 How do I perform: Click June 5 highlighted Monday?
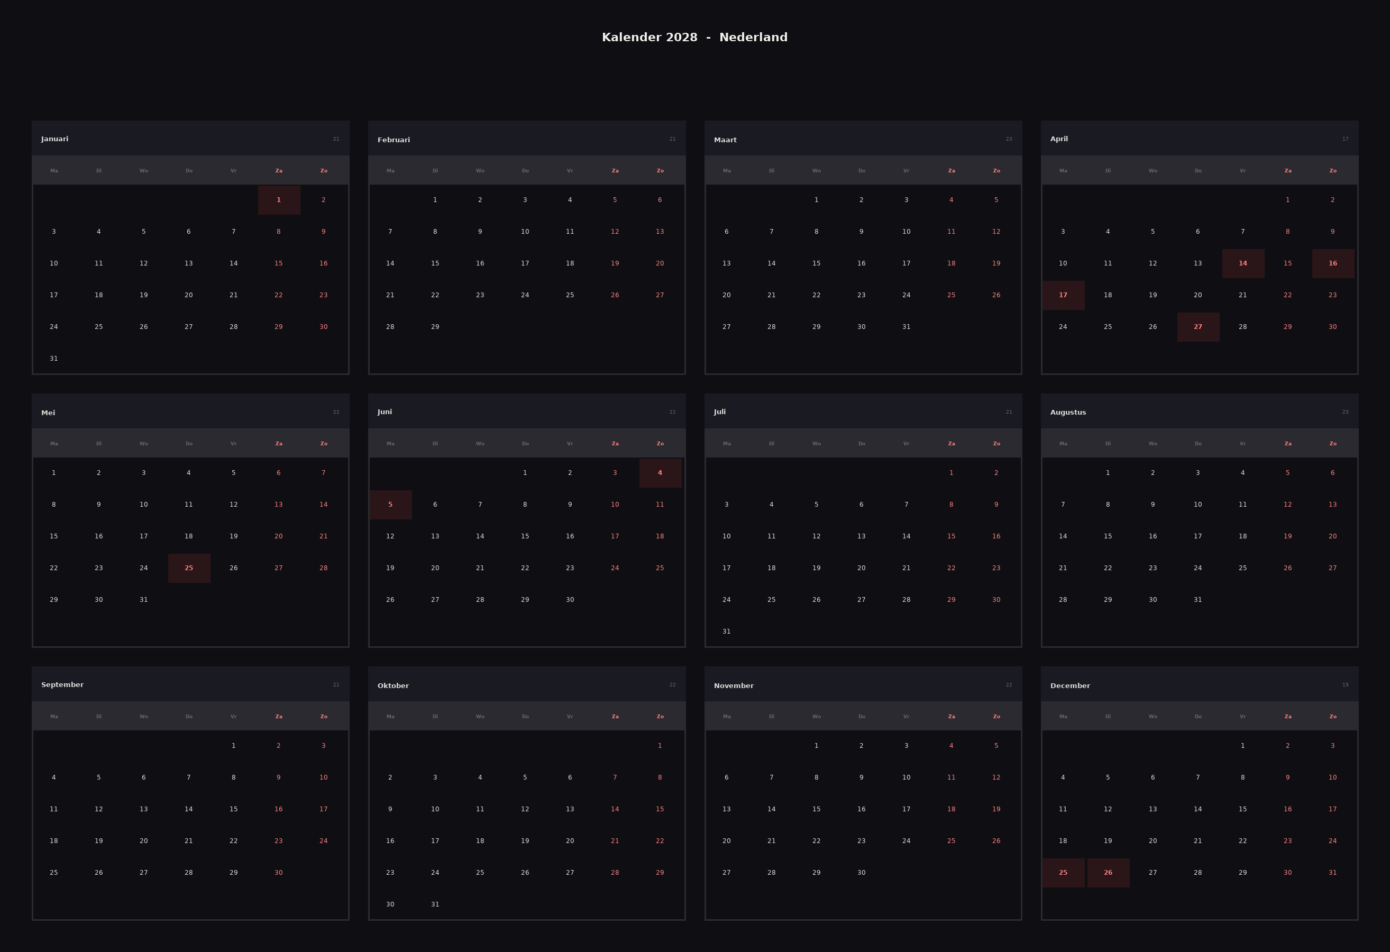(390, 504)
